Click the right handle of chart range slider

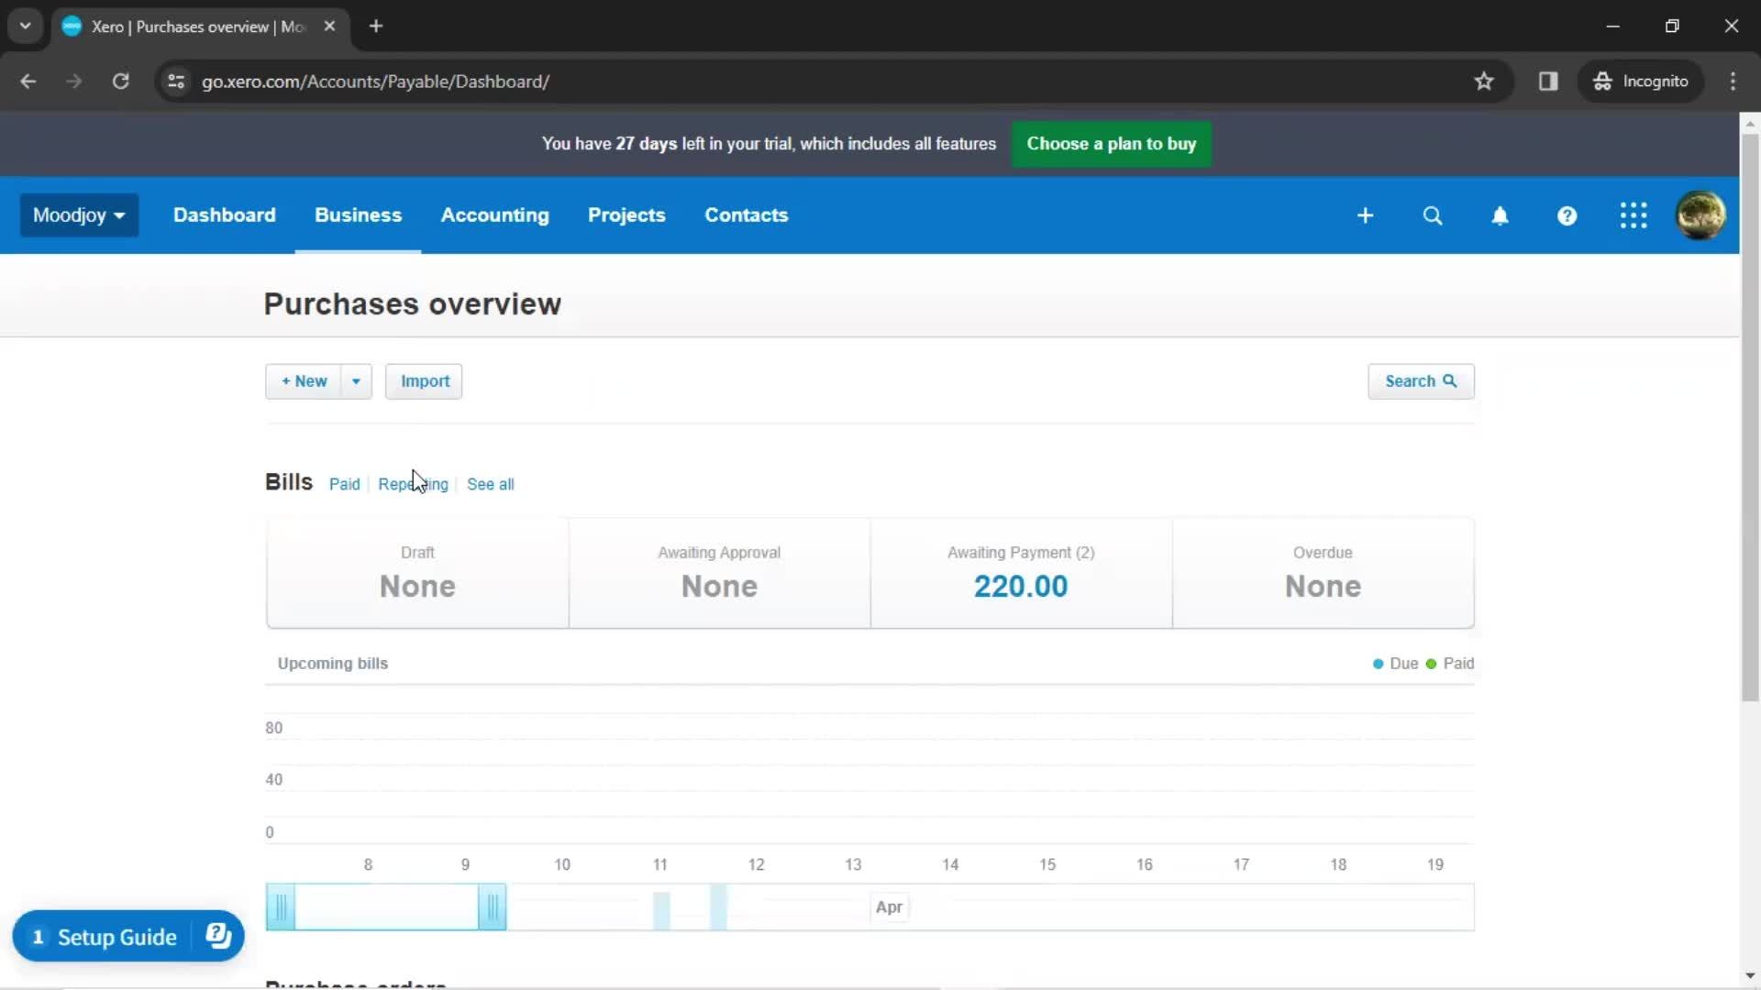(493, 907)
